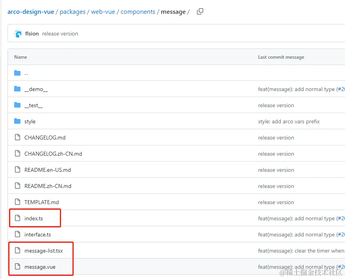Click the file icon beside message.vue

coord(17,266)
